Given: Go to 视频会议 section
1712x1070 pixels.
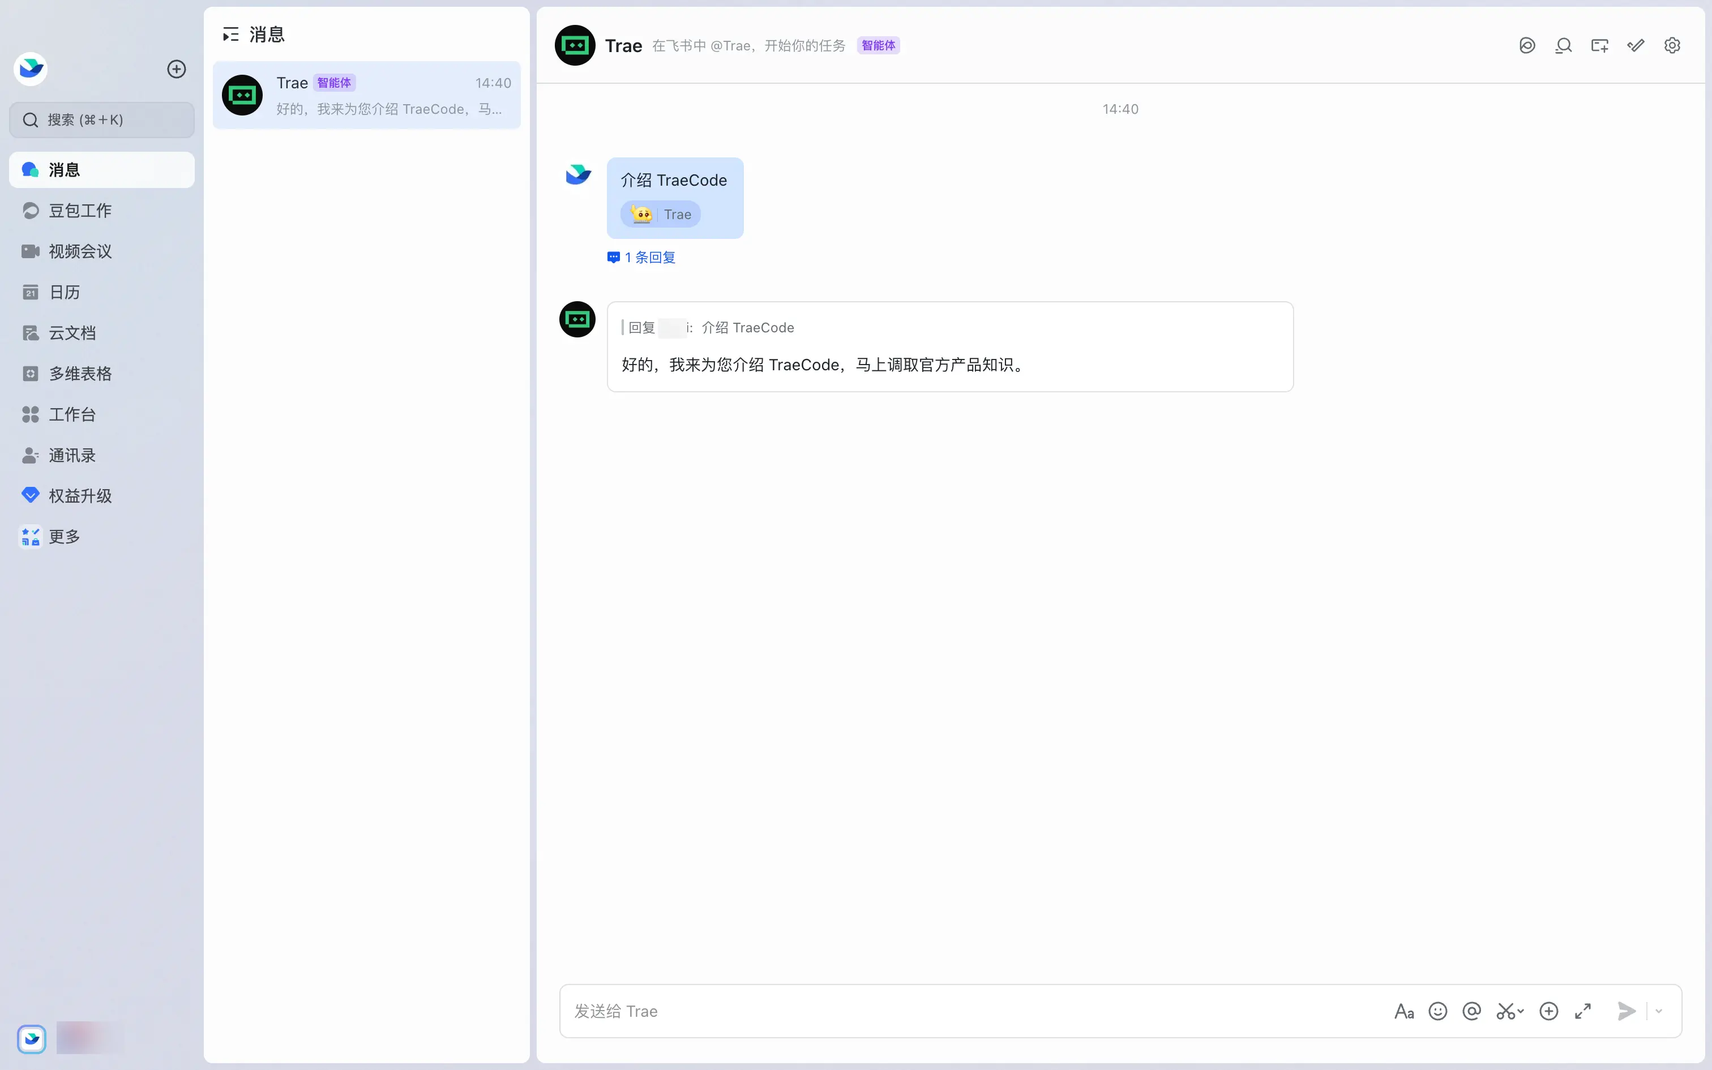Looking at the screenshot, I should 102,251.
